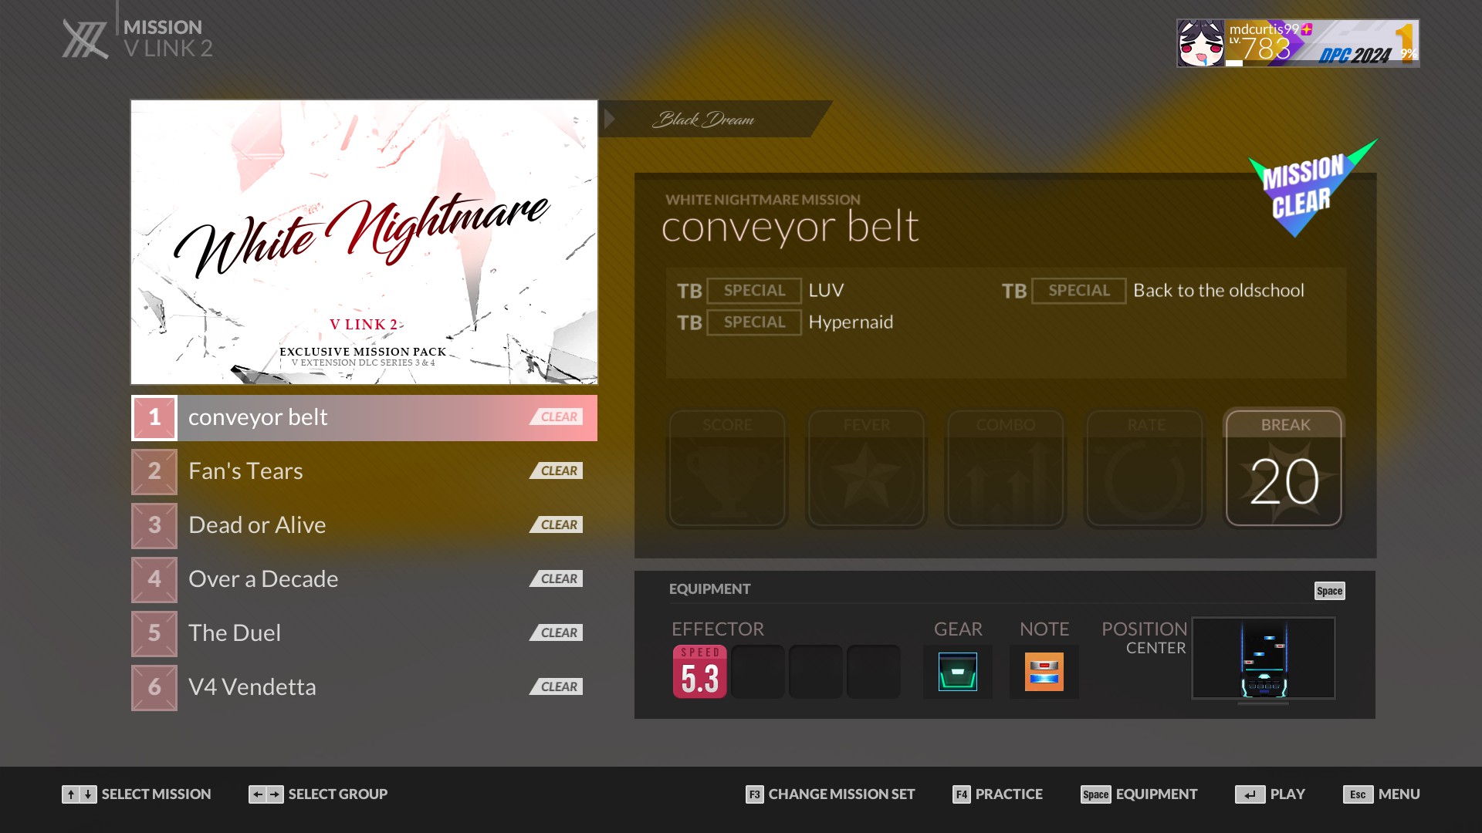Click the FEVER star condition tile

click(866, 468)
